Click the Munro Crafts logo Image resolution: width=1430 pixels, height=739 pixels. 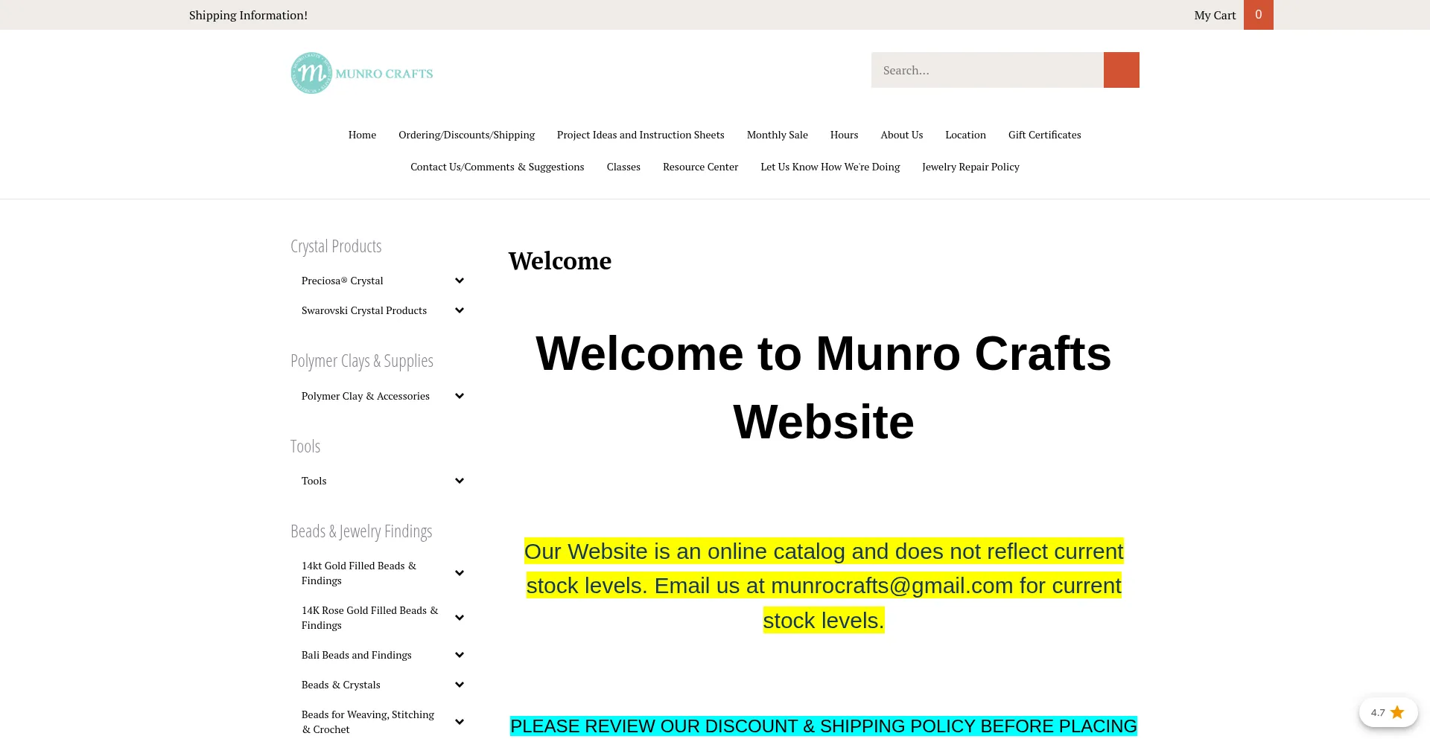pyautogui.click(x=362, y=73)
